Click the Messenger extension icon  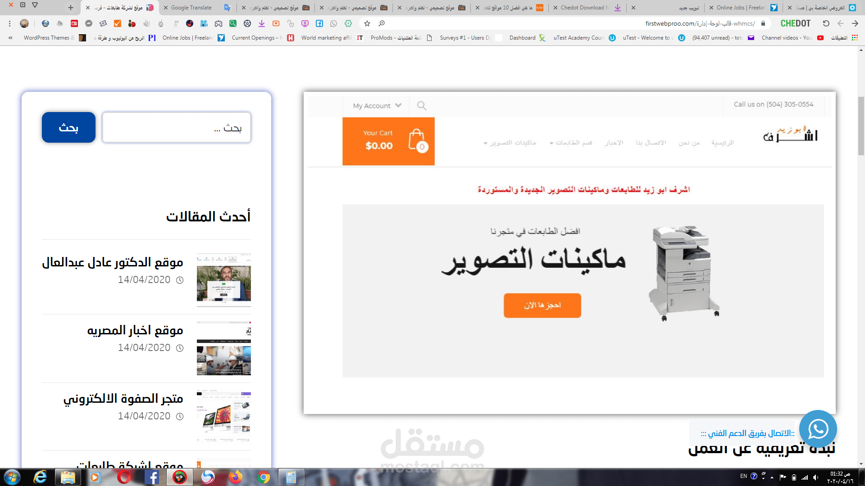click(x=89, y=23)
